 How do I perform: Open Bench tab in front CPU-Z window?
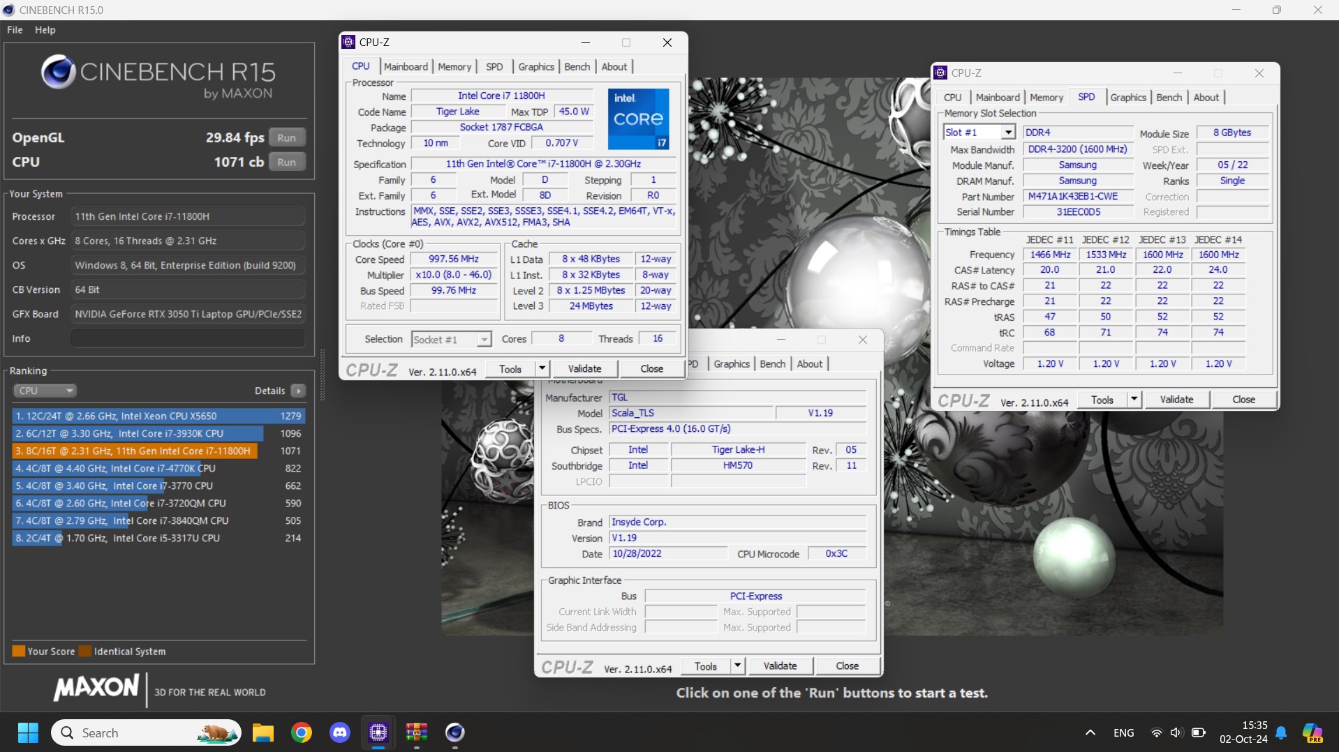[x=577, y=67]
